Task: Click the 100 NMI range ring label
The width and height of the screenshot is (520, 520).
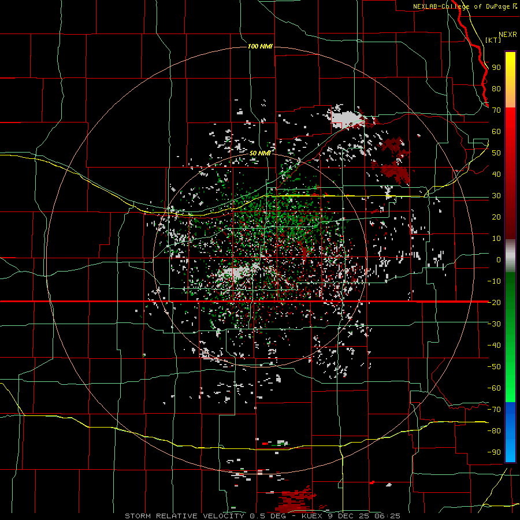Action: click(260, 46)
